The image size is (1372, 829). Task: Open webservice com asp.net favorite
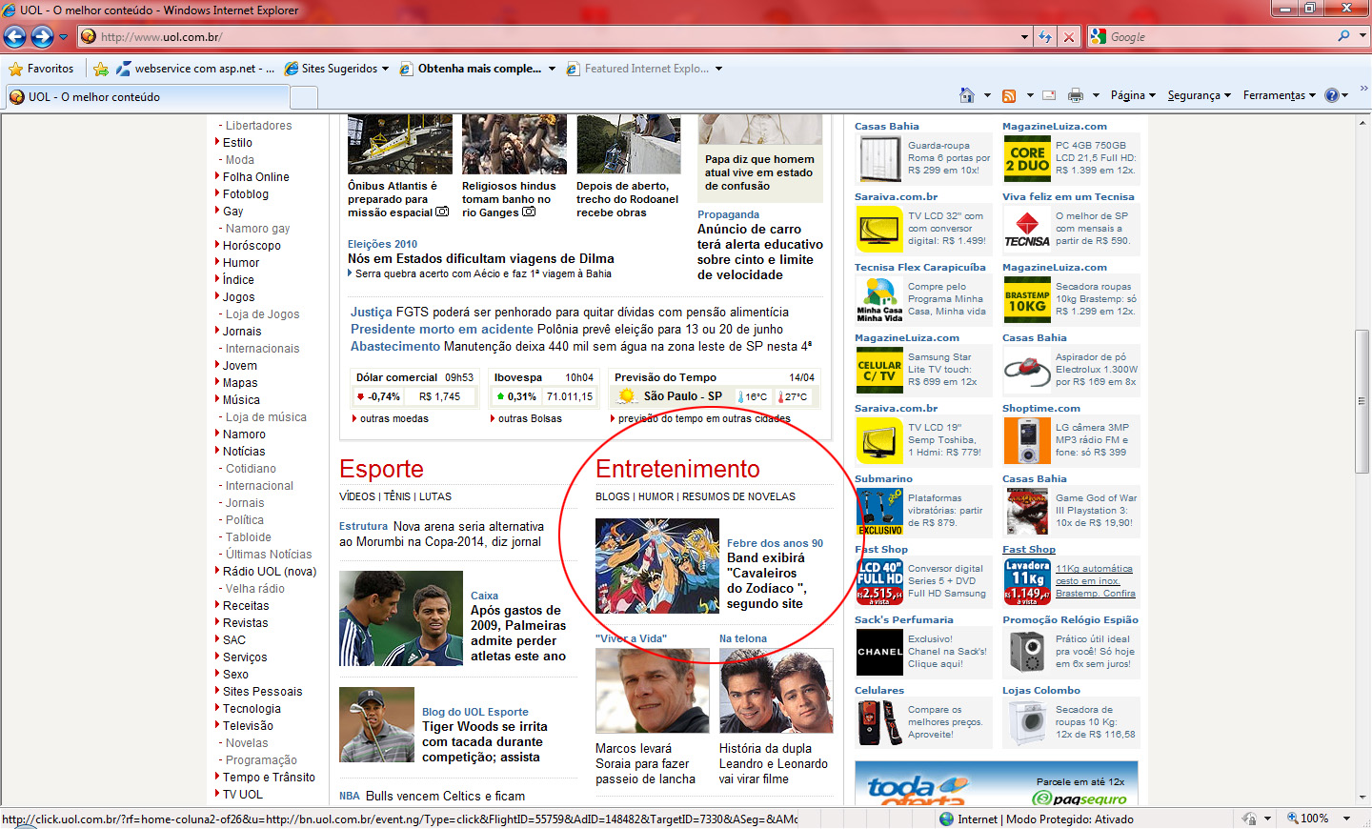tap(195, 69)
